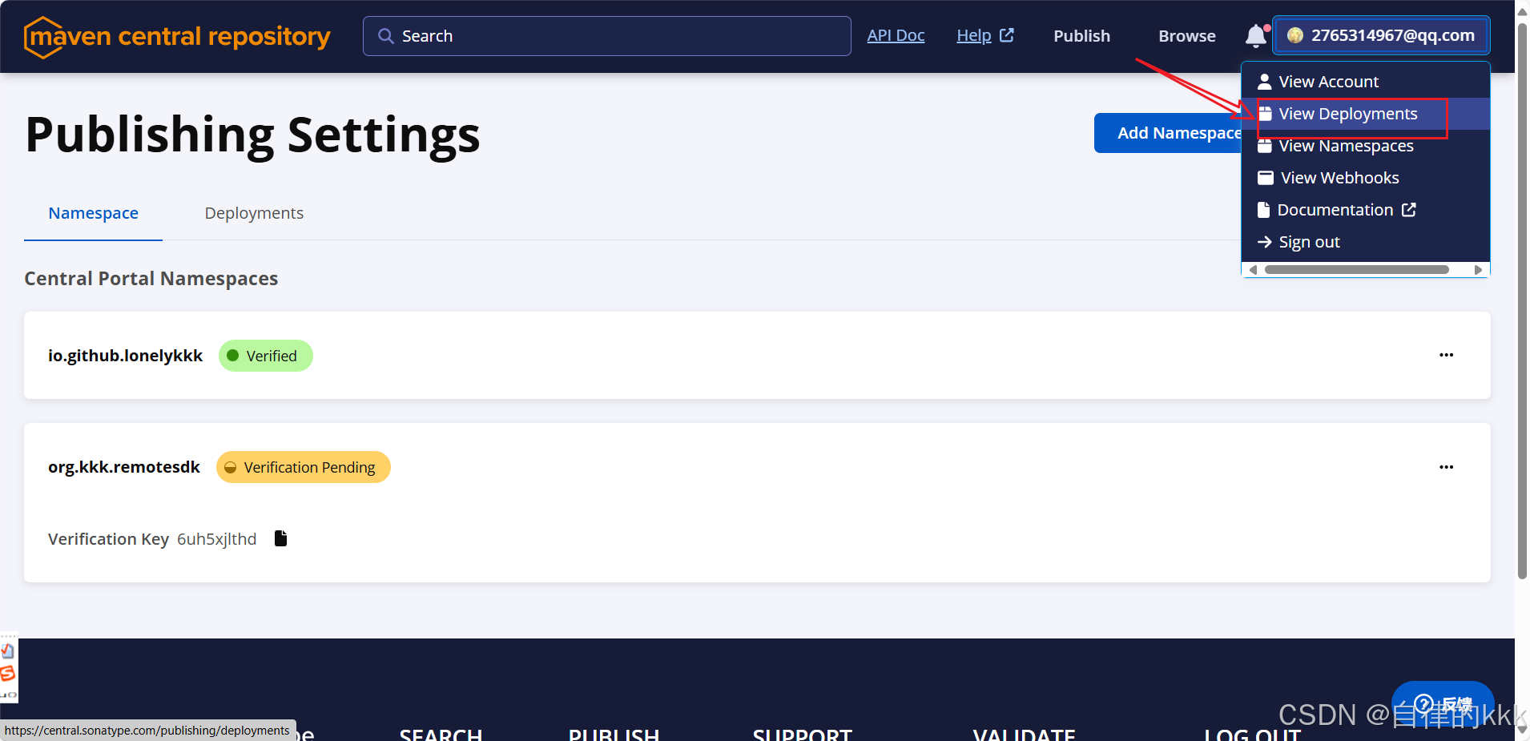The image size is (1530, 741).
Task: Click the Add Namespace button
Action: [1168, 133]
